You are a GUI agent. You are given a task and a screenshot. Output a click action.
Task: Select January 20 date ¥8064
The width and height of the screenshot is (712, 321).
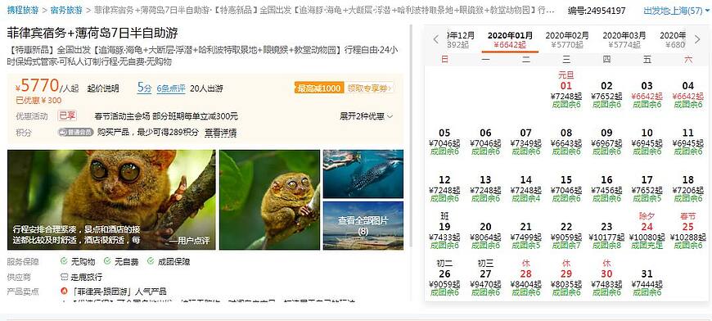(x=485, y=236)
